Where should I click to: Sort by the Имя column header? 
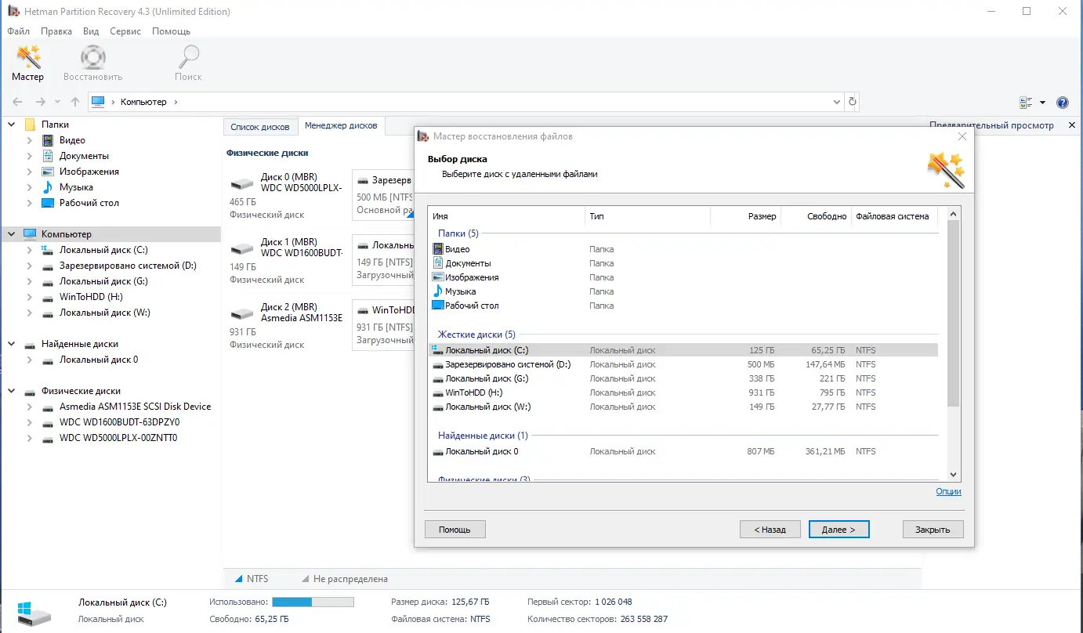(x=506, y=216)
